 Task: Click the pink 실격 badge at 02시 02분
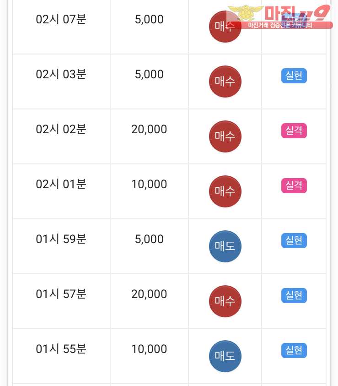[294, 130]
